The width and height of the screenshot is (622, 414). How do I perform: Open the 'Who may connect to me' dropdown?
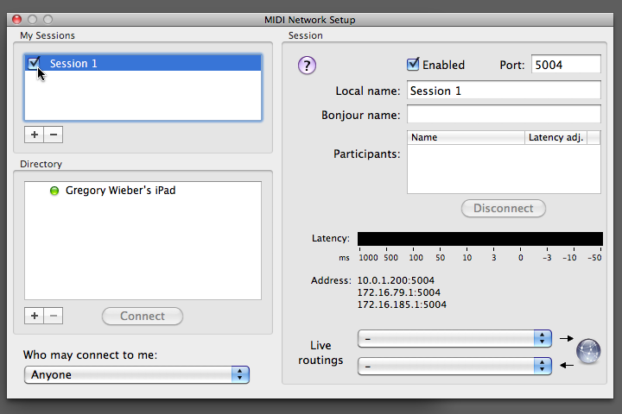tap(136, 375)
